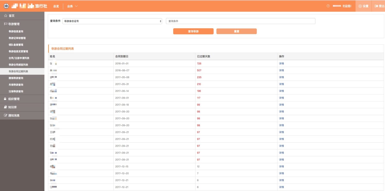Open 领队备案管理 in the sidebar

16,45
